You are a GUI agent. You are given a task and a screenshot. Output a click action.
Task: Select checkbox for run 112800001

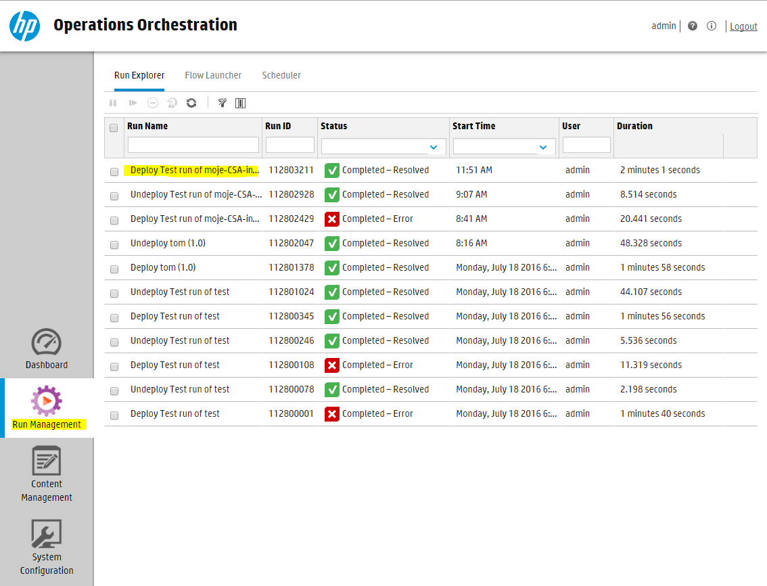tap(114, 415)
